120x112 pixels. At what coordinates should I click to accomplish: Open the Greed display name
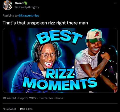pyautogui.click(x=19, y=3)
